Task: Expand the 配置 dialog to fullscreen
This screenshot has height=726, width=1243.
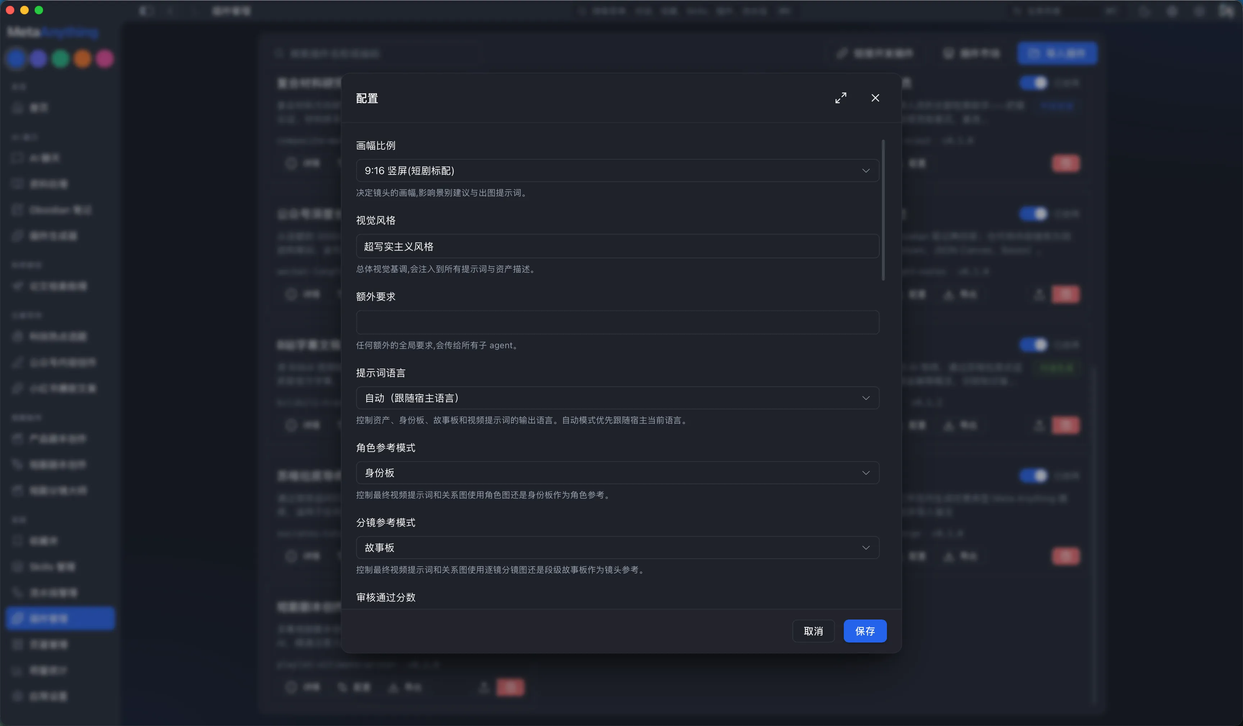Action: (841, 98)
